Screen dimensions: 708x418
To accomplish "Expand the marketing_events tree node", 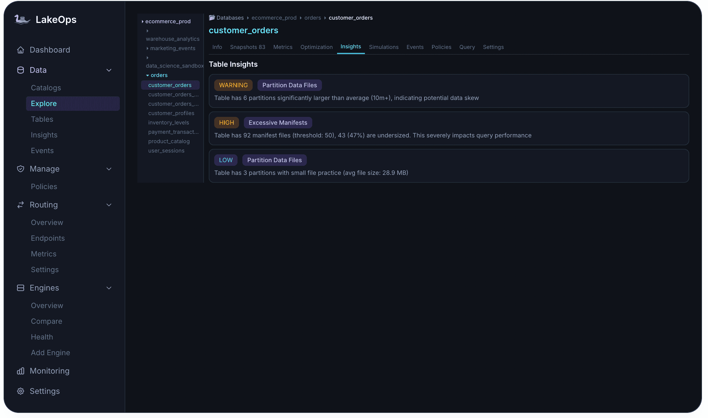I will (x=147, y=48).
